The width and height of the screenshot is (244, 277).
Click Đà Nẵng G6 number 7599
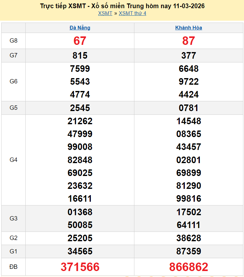(x=80, y=69)
